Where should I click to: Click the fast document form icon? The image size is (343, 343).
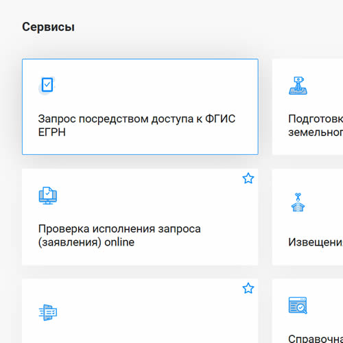point(48,312)
